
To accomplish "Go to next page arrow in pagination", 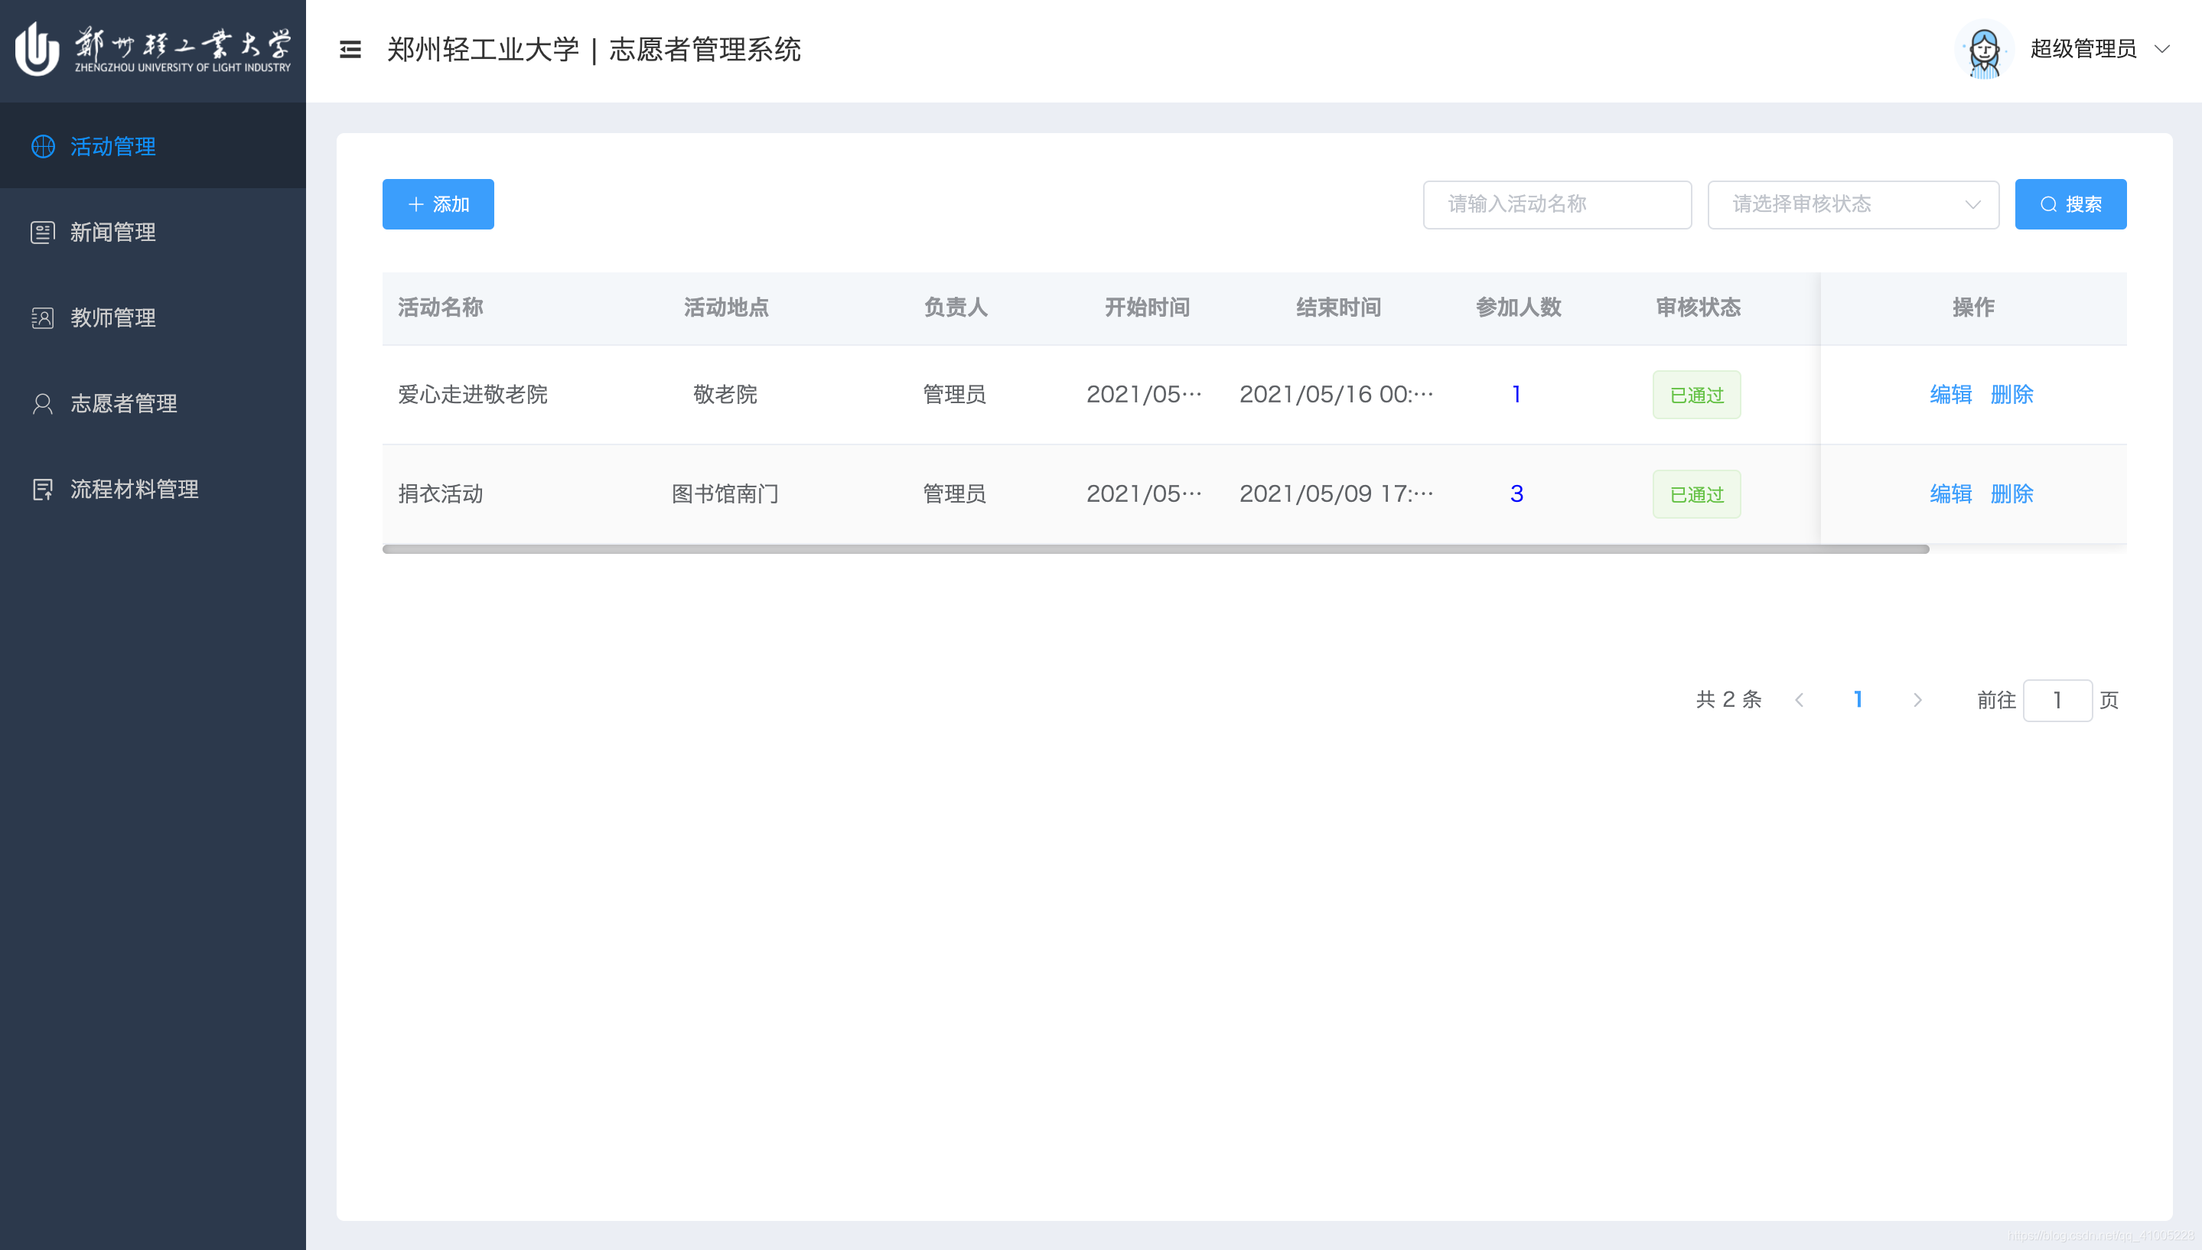I will coord(1917,701).
